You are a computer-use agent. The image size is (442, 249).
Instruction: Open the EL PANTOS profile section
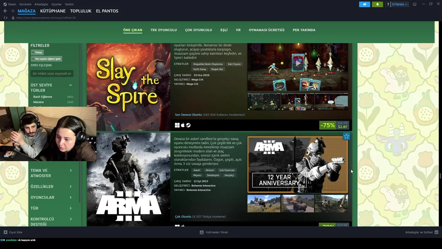[x=107, y=11]
